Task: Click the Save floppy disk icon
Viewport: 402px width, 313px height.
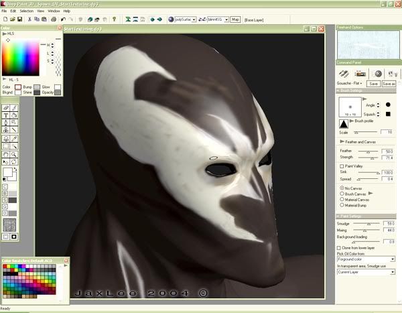Action: 19,19
